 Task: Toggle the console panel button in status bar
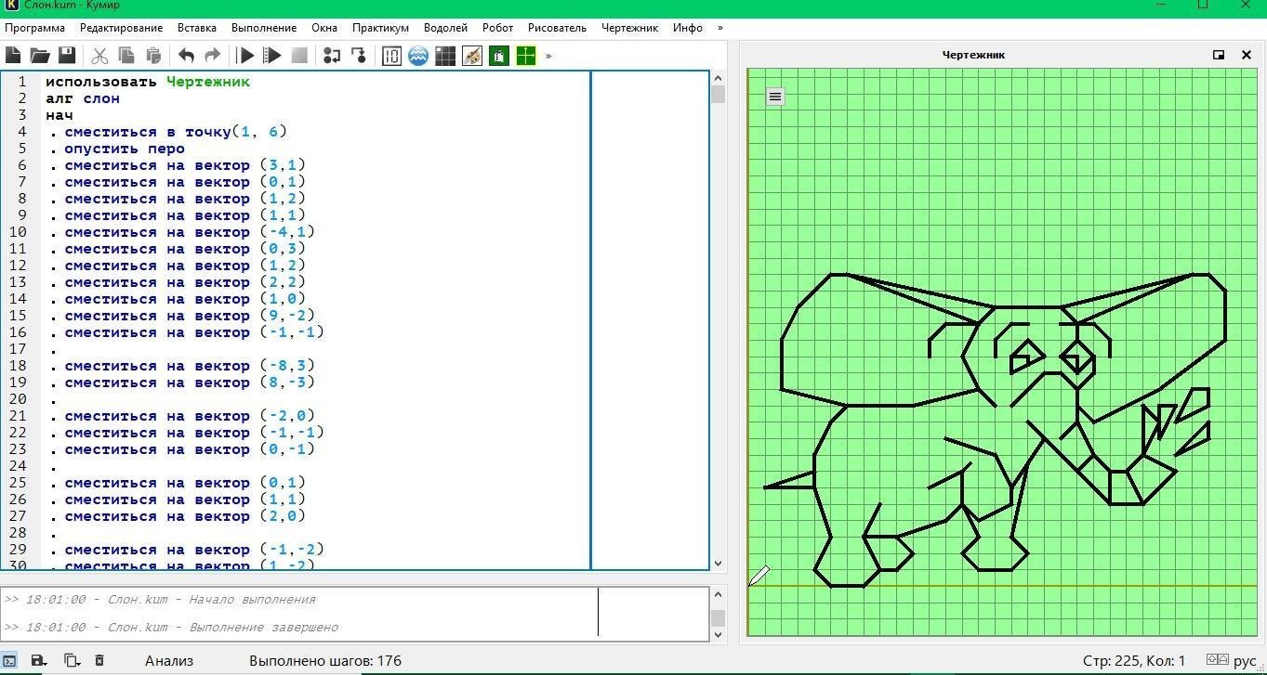click(10, 660)
